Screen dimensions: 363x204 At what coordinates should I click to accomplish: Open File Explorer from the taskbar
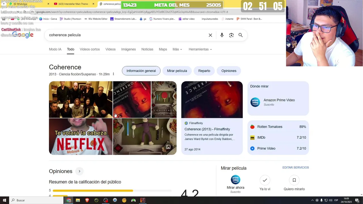pyautogui.click(x=78, y=200)
